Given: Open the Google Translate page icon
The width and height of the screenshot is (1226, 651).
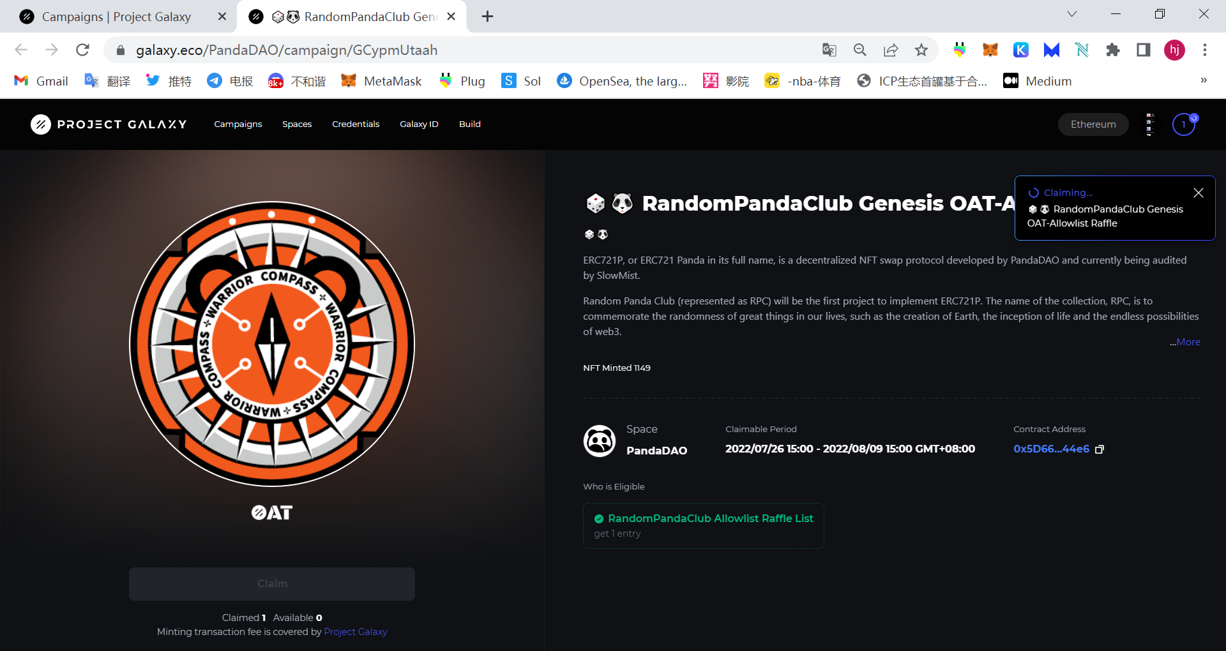Looking at the screenshot, I should click(x=829, y=50).
